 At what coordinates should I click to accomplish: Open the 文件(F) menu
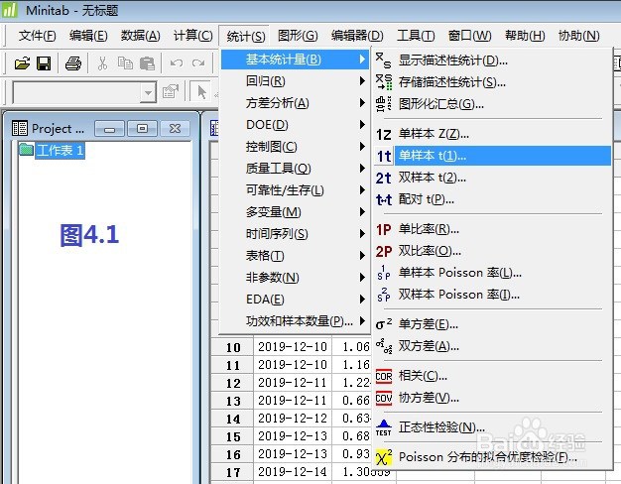38,36
